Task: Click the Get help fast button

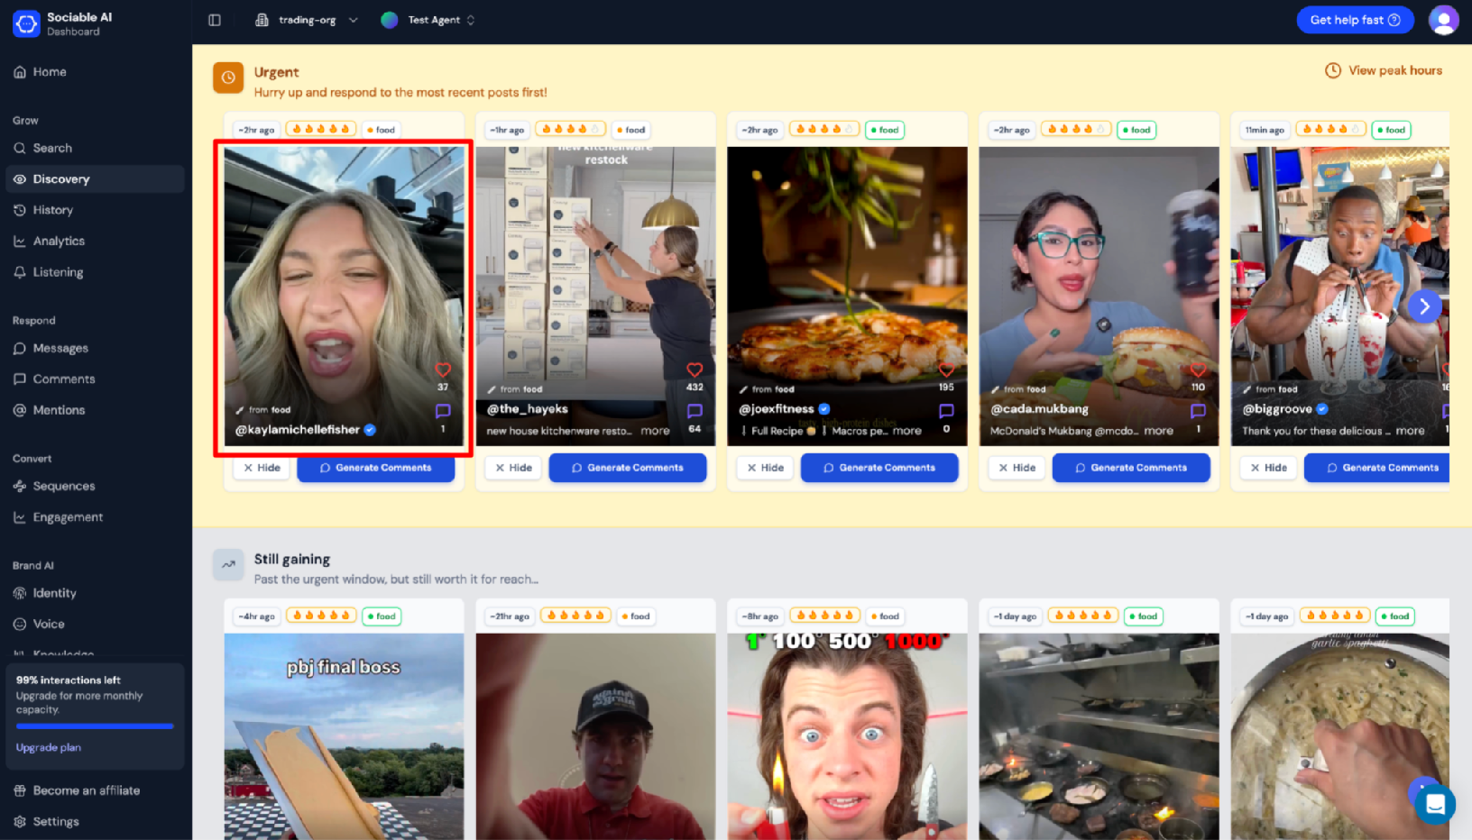Action: tap(1355, 20)
